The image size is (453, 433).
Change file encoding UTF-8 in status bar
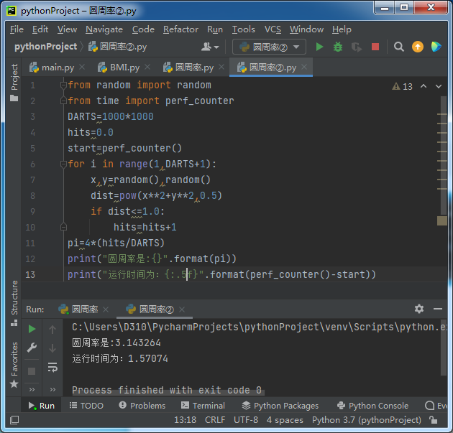tap(246, 420)
